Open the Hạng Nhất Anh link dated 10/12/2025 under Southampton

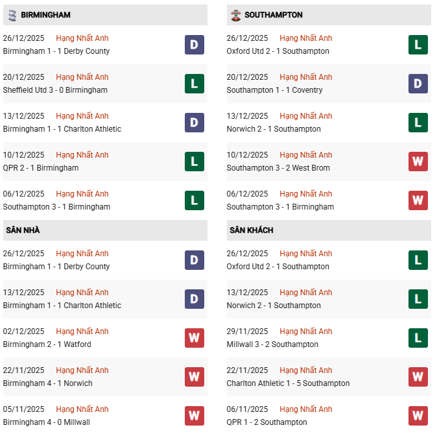[306, 155]
